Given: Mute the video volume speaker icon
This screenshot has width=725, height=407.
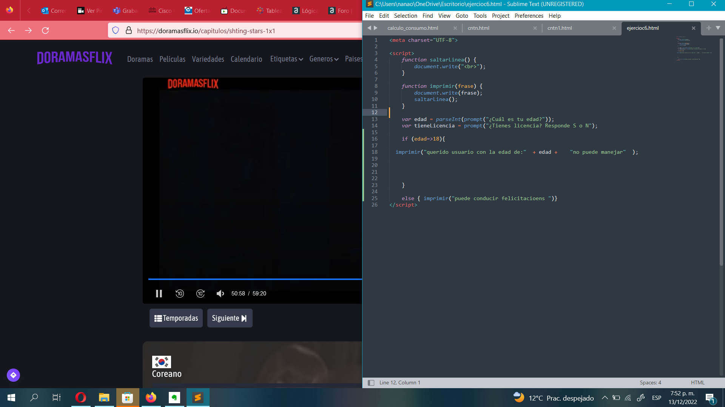Looking at the screenshot, I should pyautogui.click(x=221, y=294).
